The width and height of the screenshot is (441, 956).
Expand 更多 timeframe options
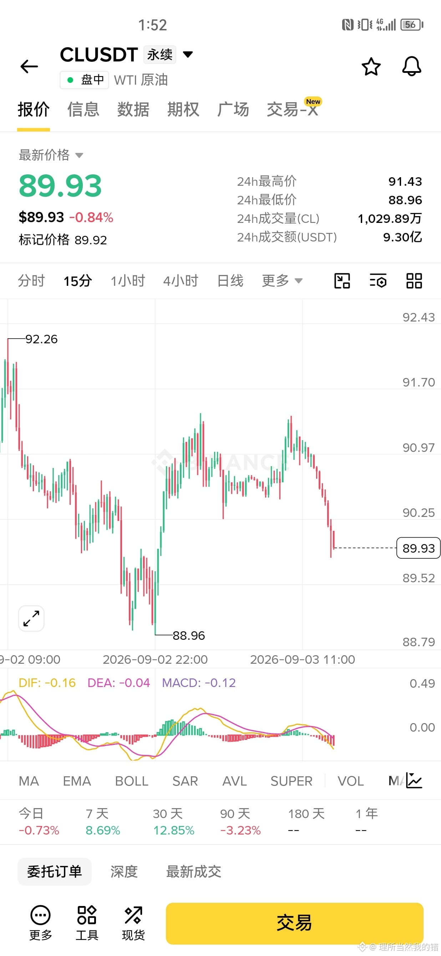[282, 281]
